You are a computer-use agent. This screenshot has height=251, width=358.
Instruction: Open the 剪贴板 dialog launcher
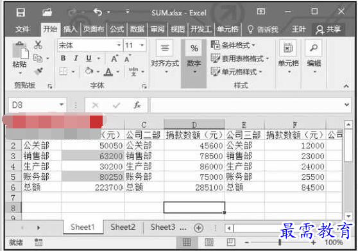coord(50,86)
